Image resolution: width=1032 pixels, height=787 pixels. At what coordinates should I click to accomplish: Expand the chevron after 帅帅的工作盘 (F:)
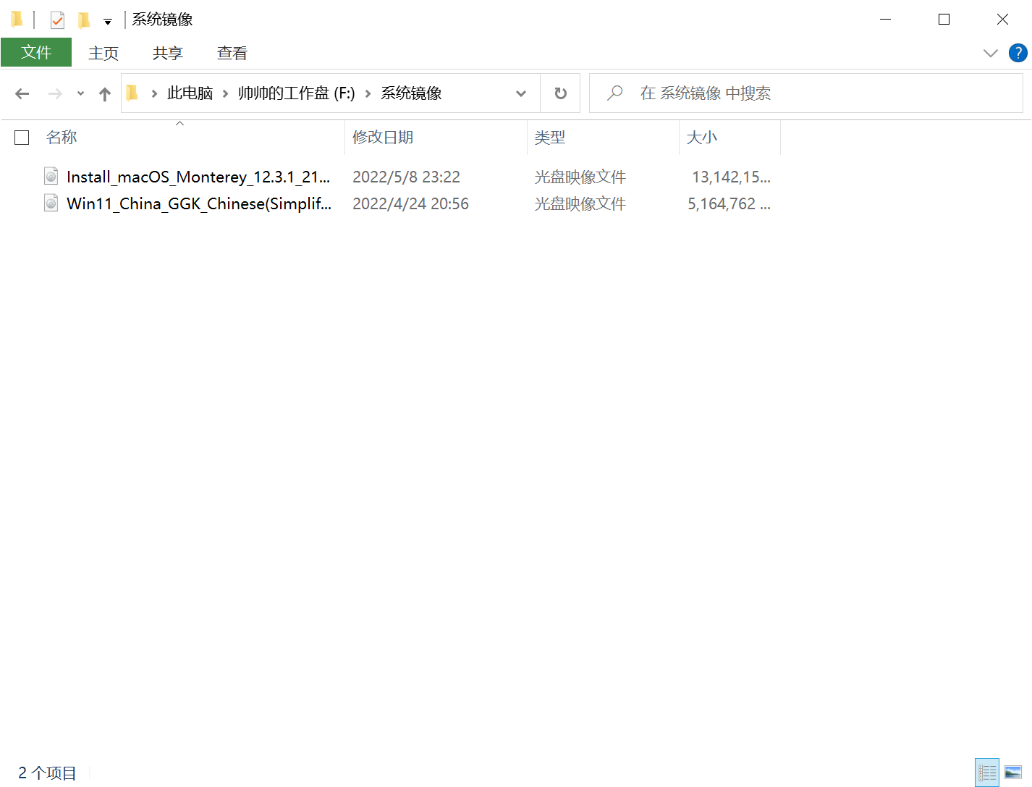(x=368, y=93)
